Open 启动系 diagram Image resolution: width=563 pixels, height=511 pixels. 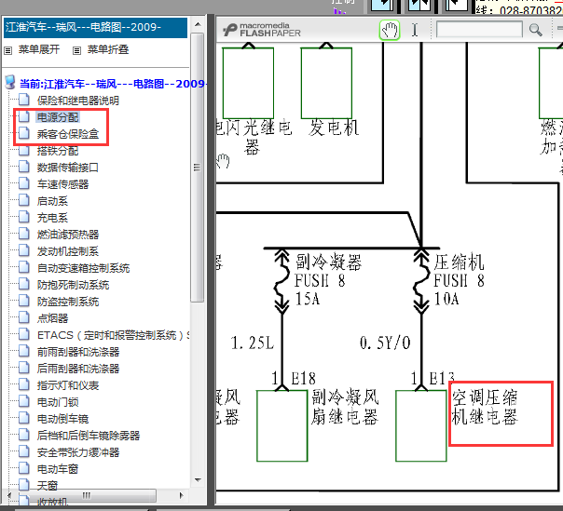click(52, 201)
